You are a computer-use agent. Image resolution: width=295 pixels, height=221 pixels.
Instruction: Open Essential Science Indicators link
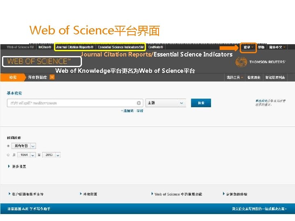pyautogui.click(x=121, y=47)
